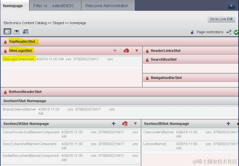Click the synchronize arrow icon

click(x=229, y=32)
